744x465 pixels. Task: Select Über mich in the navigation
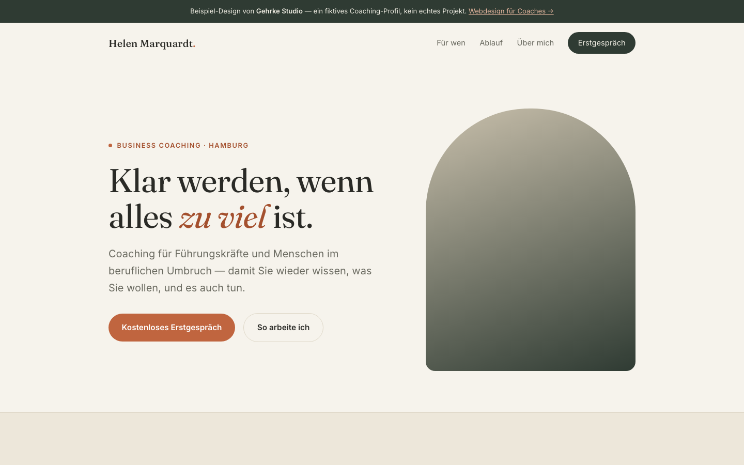(535, 43)
